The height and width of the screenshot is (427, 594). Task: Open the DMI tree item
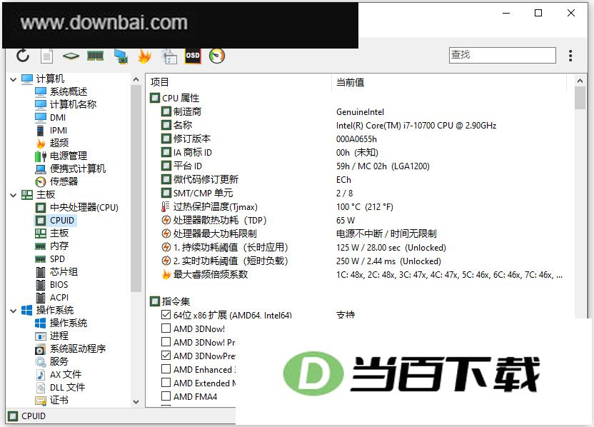point(58,117)
